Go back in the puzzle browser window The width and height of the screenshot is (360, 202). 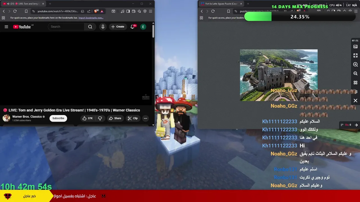pos(202,11)
